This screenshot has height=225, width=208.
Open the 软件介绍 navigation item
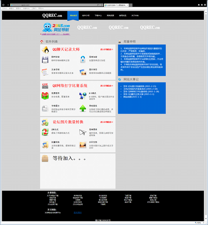pos(86,15)
